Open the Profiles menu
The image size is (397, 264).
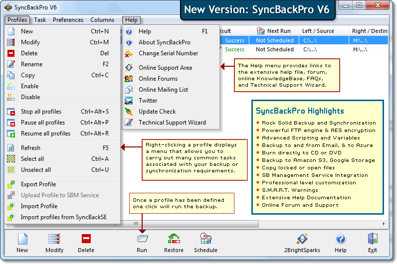(x=17, y=20)
